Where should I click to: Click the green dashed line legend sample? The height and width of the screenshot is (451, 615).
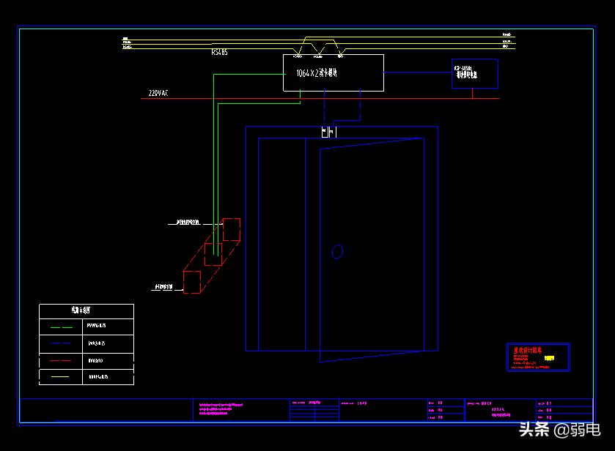click(x=62, y=327)
